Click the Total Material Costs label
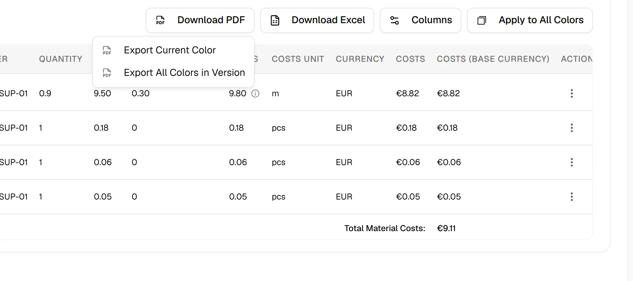 tap(385, 228)
